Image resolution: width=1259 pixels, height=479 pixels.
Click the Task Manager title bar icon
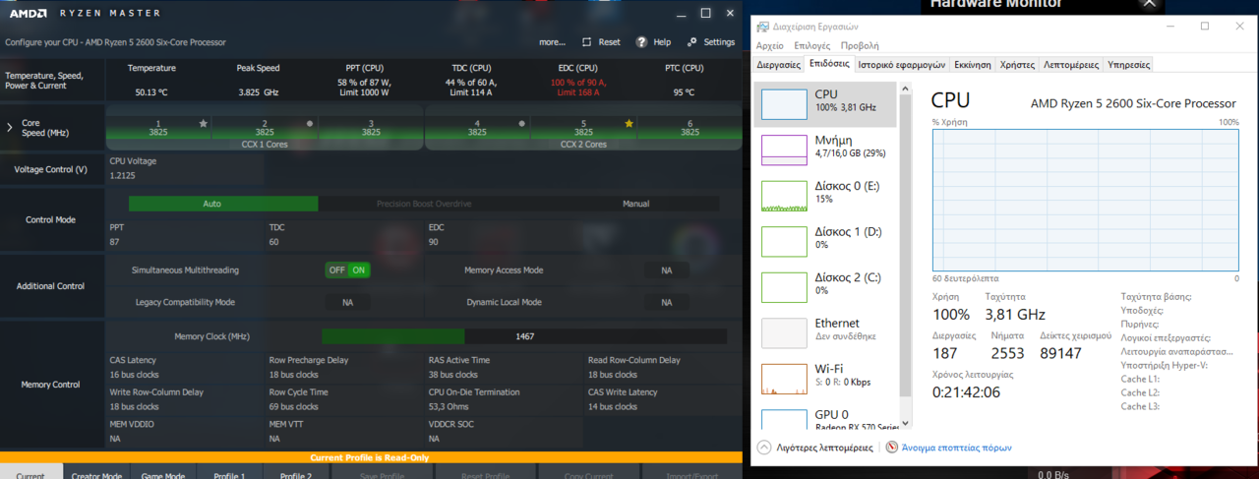pyautogui.click(x=763, y=27)
